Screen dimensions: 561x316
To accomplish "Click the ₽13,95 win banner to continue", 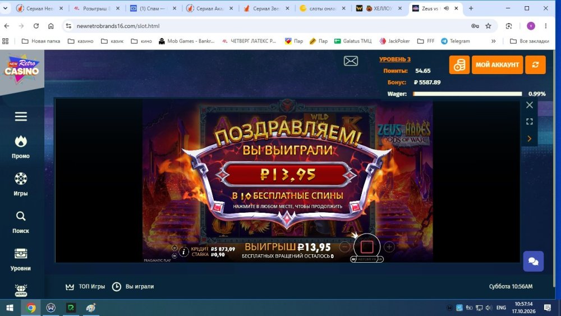I will coord(287,175).
